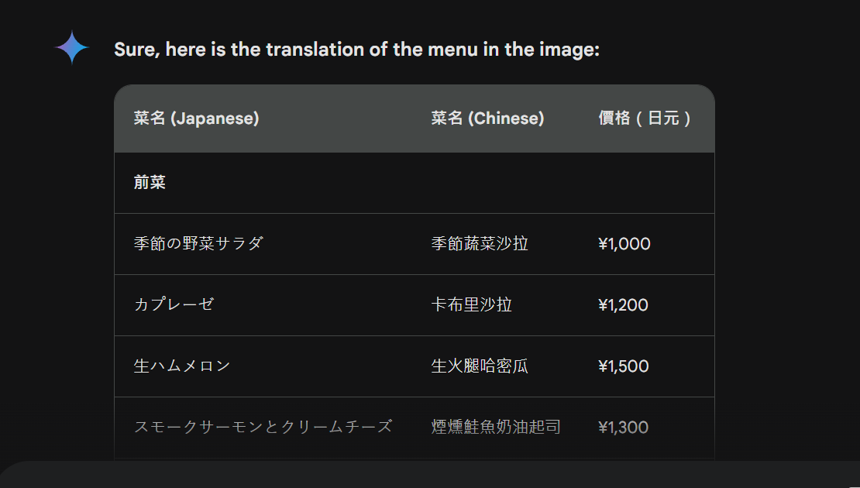This screenshot has height=488, width=860.
Task: Click the ¥1,200 price cell
Action: 623,305
